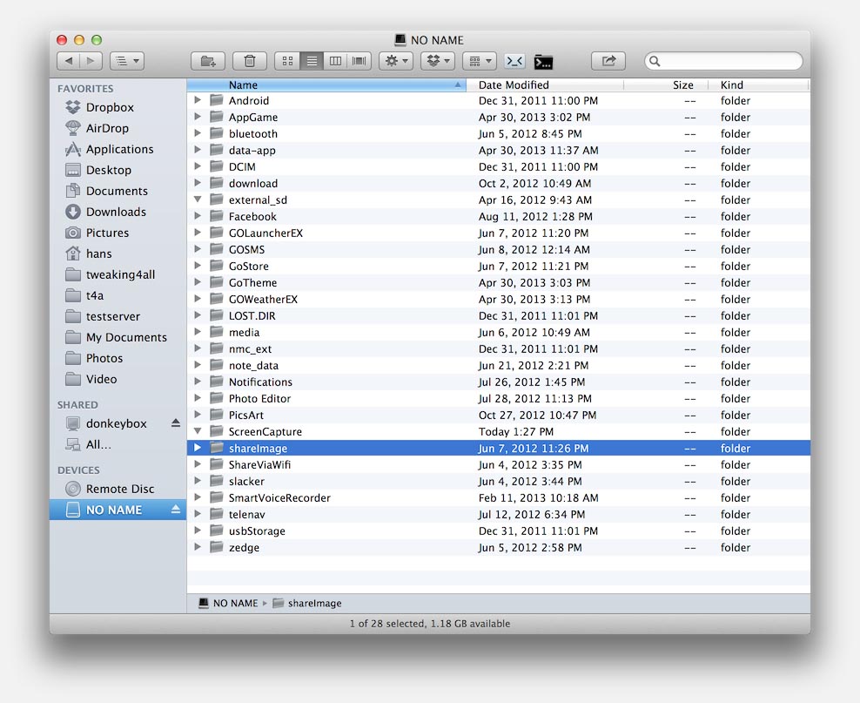Eject the NO NAME volume
The width and height of the screenshot is (860, 703).
[x=176, y=510]
